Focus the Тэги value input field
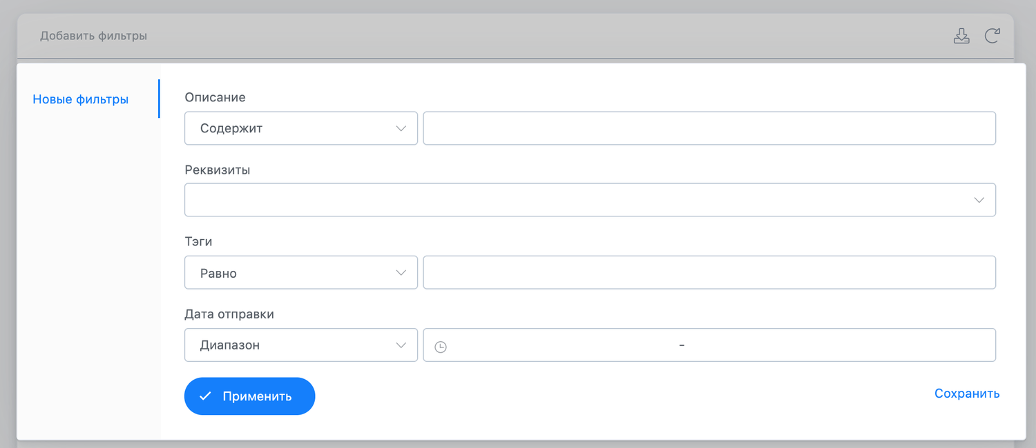The width and height of the screenshot is (1036, 448). point(709,273)
